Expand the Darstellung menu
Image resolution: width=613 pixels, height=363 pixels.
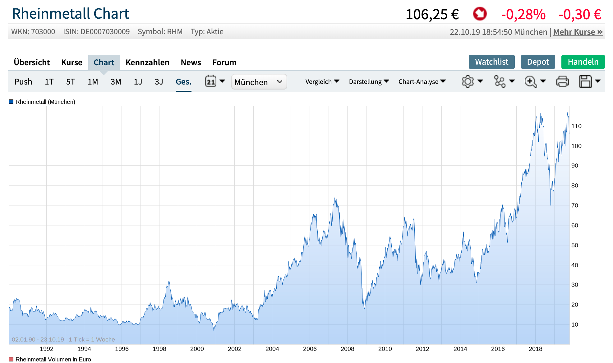[369, 81]
